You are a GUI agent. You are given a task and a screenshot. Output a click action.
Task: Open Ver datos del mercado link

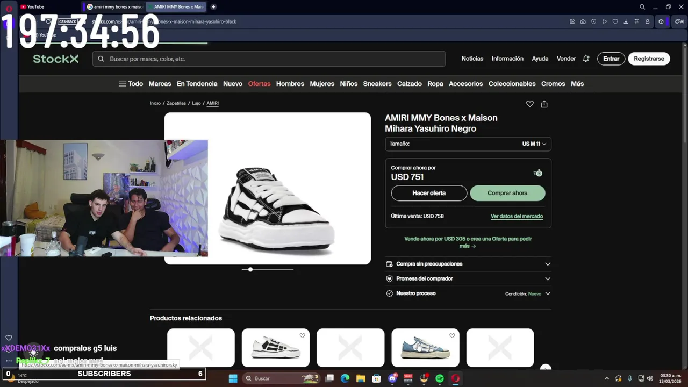point(517,216)
